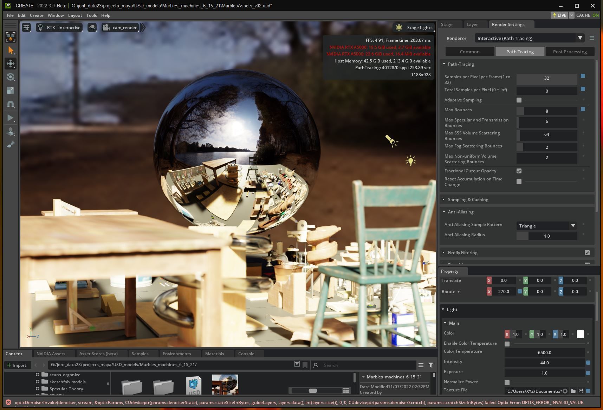Screen dimensions: 603x410
Task: Open the Paint tool
Action: tap(11, 144)
